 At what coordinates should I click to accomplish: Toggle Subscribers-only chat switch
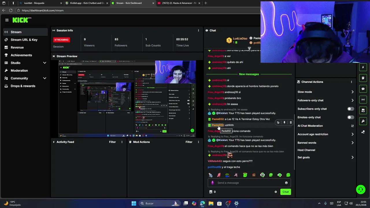350,109
